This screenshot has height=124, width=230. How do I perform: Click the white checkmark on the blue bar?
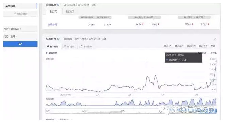(x=20, y=44)
